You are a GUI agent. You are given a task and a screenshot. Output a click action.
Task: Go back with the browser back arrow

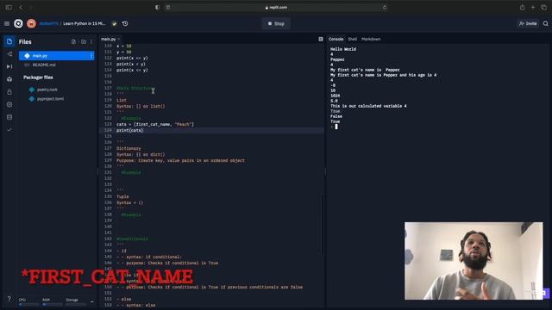(21, 8)
